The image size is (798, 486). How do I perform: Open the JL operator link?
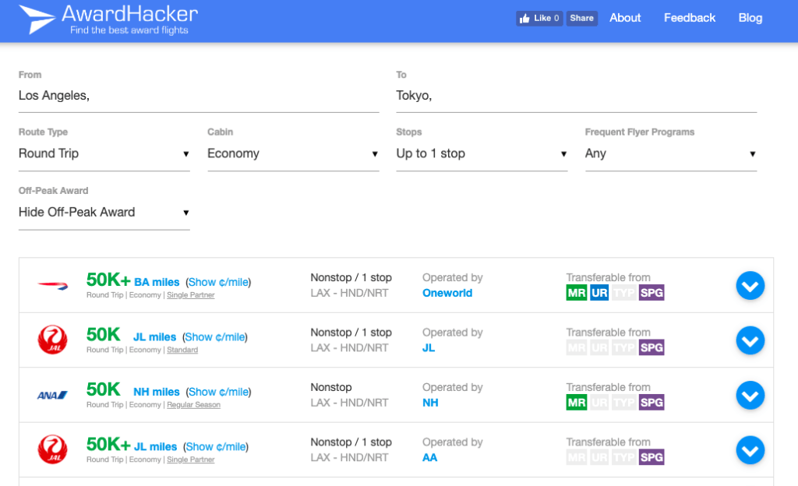click(x=429, y=348)
